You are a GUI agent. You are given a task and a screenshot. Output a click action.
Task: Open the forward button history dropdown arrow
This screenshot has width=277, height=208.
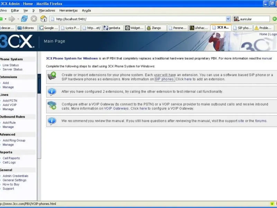18,19
